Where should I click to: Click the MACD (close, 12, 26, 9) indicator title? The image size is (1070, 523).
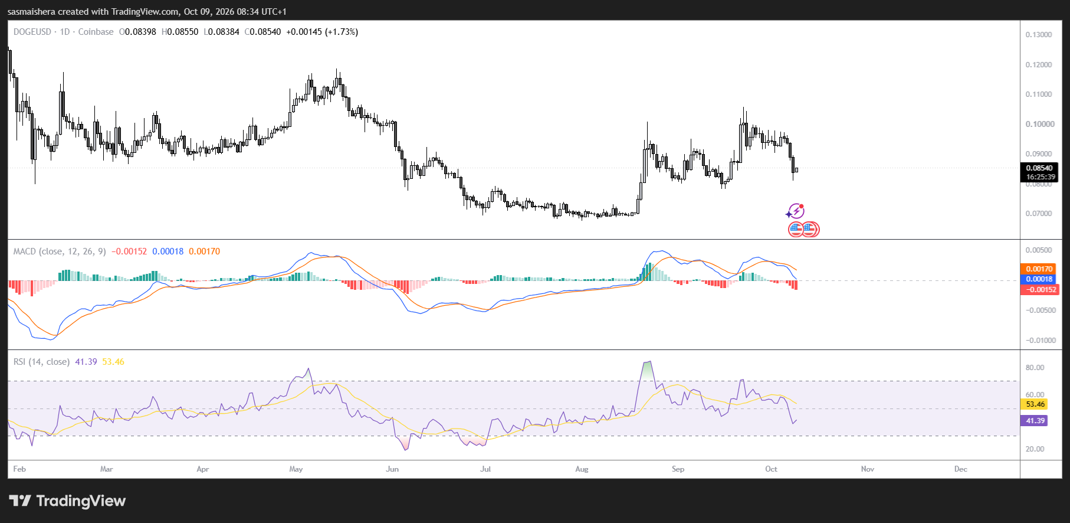(x=60, y=251)
